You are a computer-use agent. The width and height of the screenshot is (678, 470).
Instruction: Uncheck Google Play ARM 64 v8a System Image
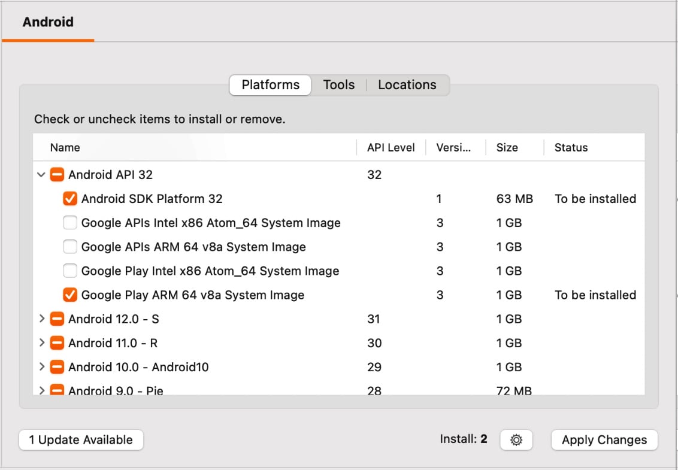(70, 295)
